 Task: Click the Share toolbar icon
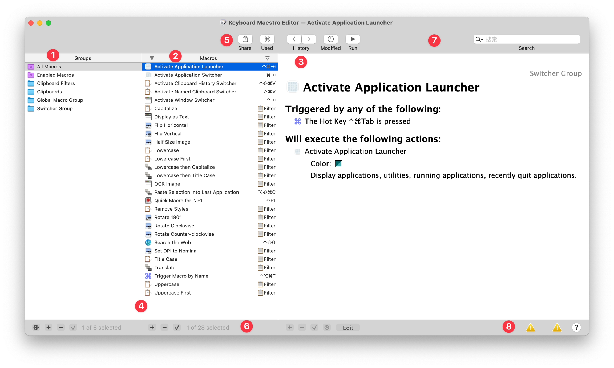pos(245,39)
